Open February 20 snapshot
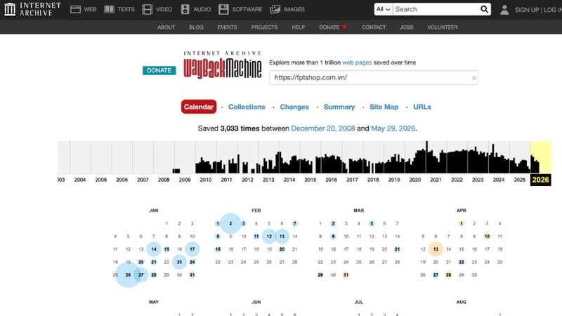 [282, 249]
